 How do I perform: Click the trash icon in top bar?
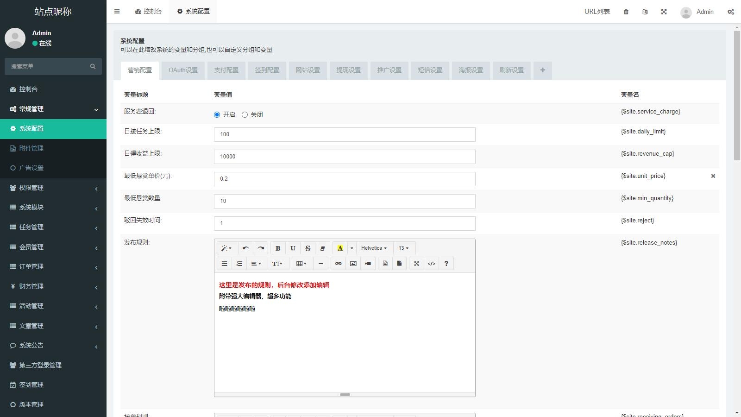pos(626,12)
